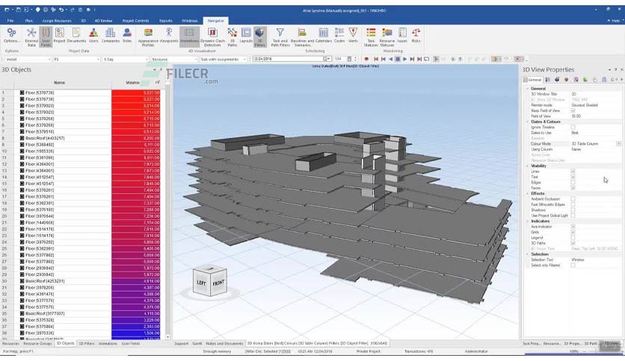Open the Risks ribbon button

416,36
